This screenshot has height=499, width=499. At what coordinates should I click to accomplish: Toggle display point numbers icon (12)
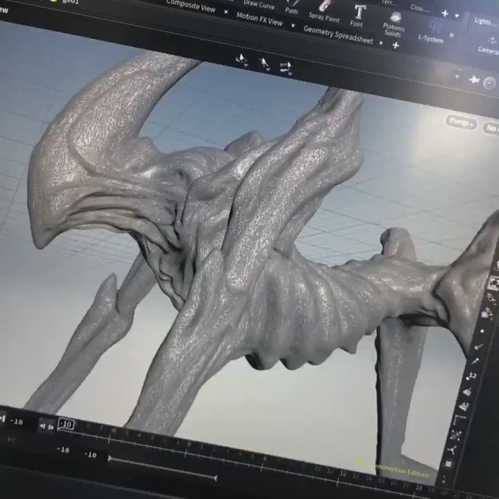pyautogui.click(x=471, y=376)
